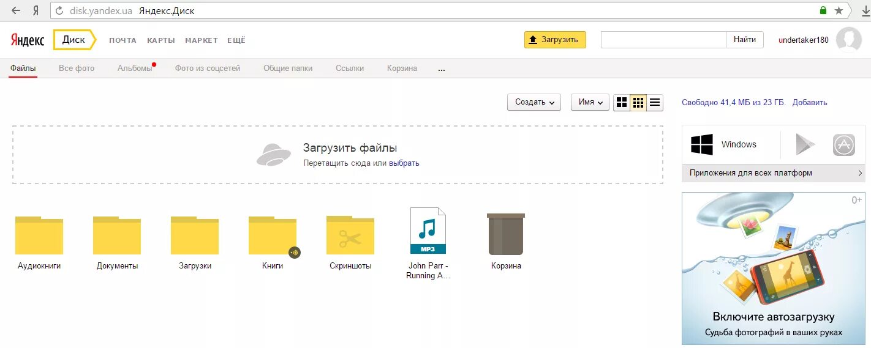This screenshot has height=348, width=871.
Task: Expand the Создать dropdown
Action: tap(534, 102)
